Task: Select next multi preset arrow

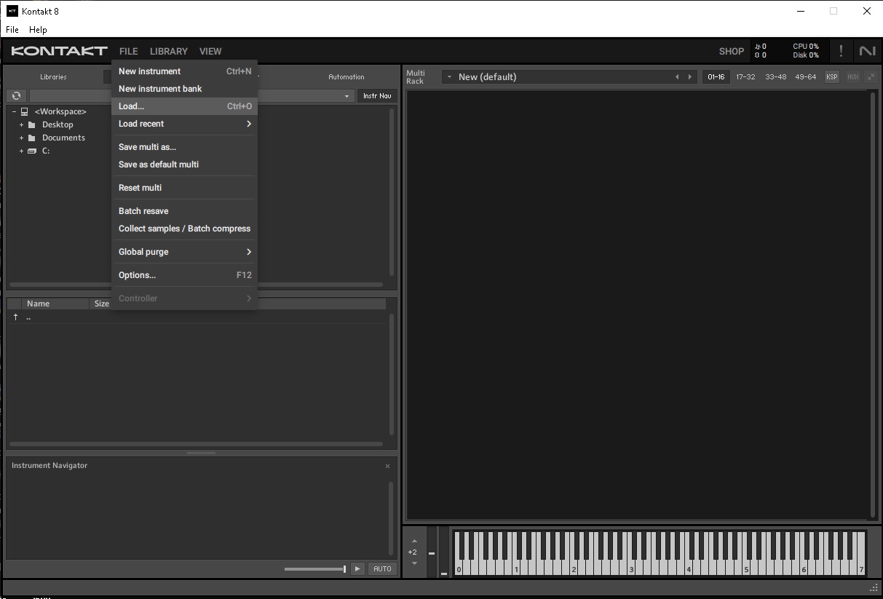Action: pos(690,77)
